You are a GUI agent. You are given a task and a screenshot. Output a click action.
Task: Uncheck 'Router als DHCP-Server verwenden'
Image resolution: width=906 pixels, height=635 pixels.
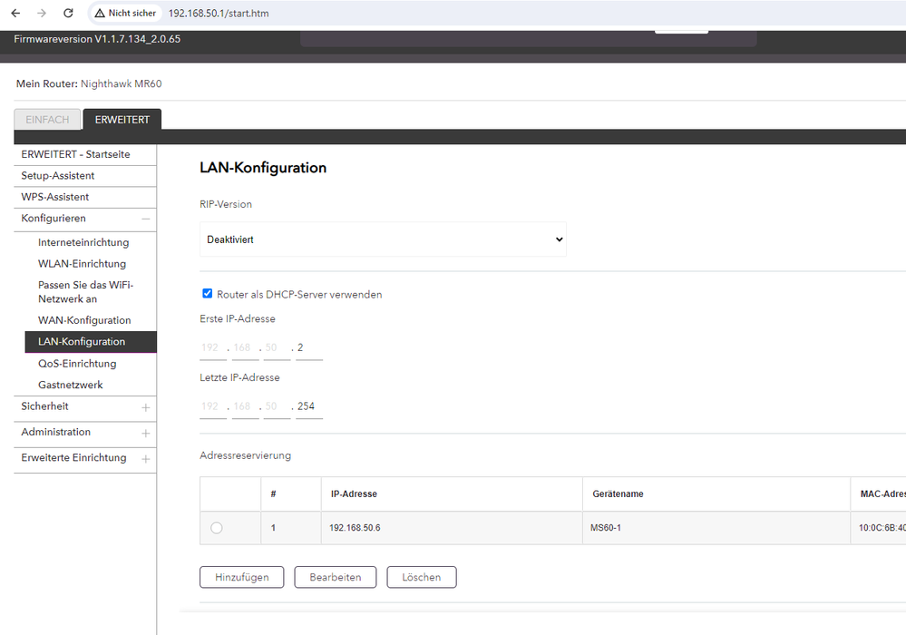pos(208,294)
